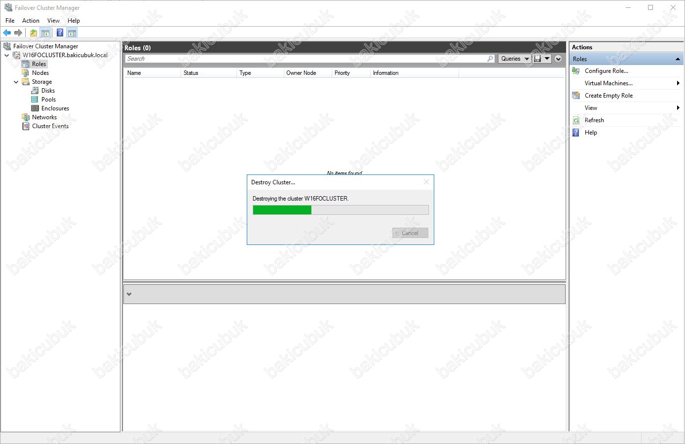Screen dimensions: 685x444
Task: Open the View menu in menu bar
Action: [53, 21]
